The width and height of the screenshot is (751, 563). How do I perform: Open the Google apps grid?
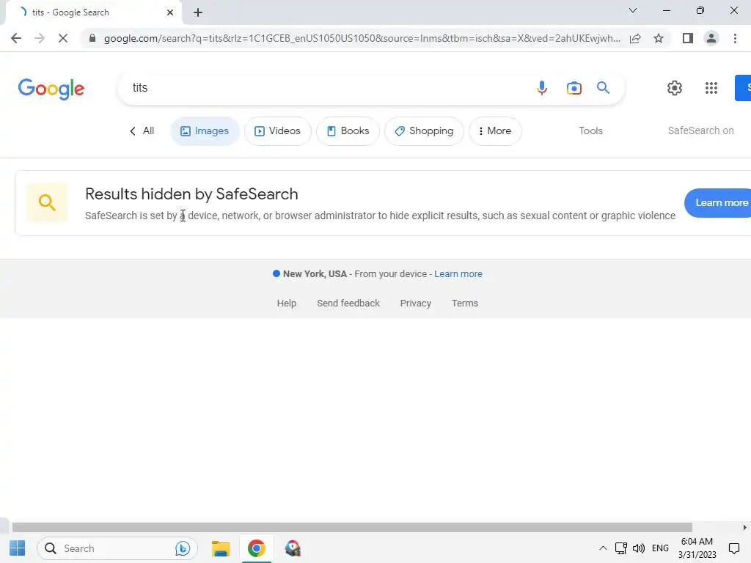pyautogui.click(x=711, y=88)
